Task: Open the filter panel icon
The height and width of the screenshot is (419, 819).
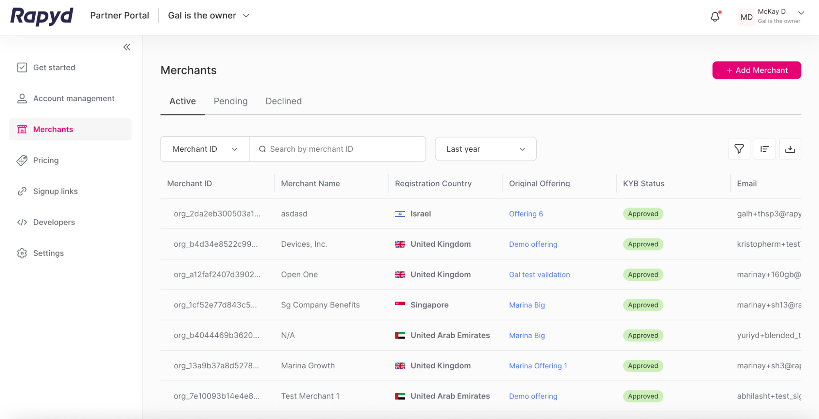Action: 739,149
